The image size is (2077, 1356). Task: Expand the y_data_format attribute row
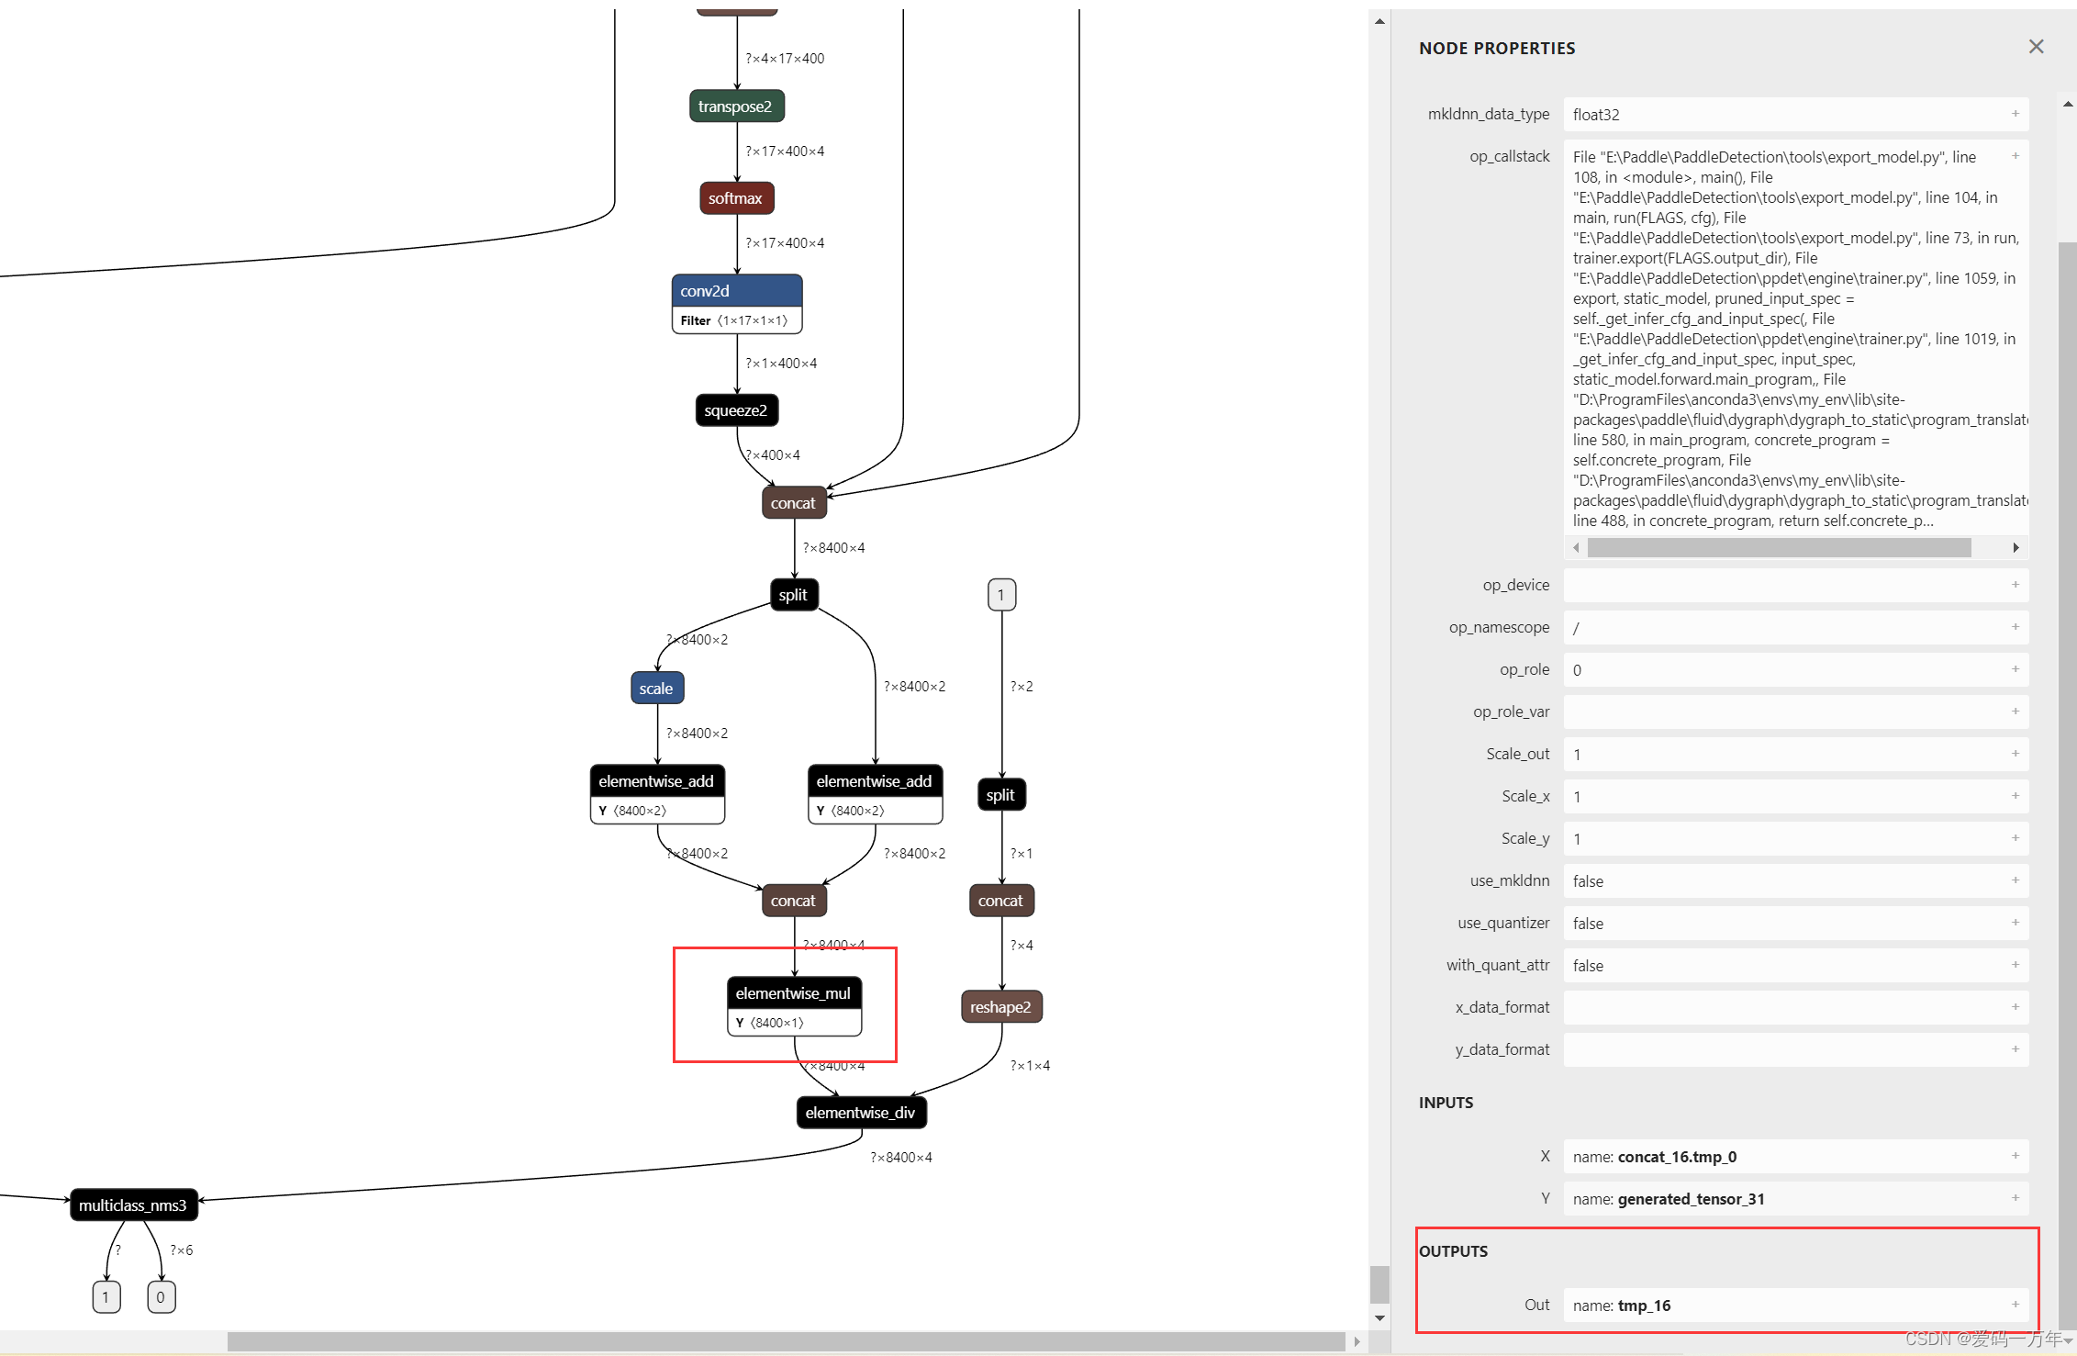point(2016,1049)
